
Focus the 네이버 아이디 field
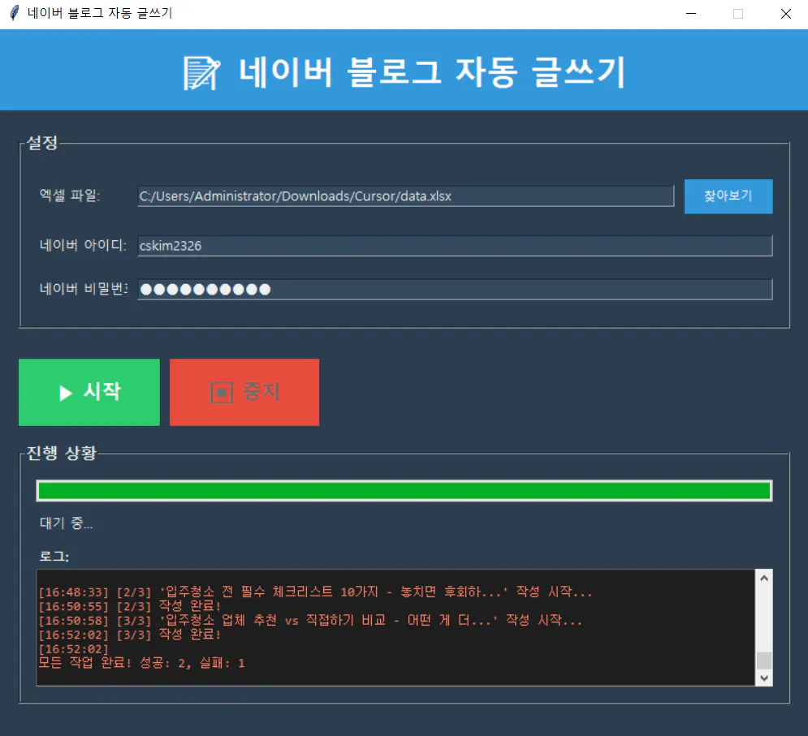coord(455,246)
